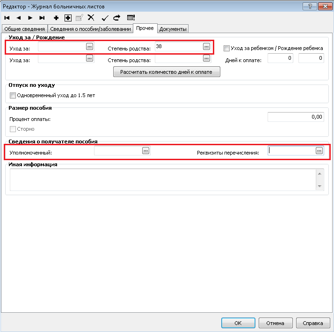Jump to the last record
Image resolution: width=334 pixels, height=332 pixels.
point(42,18)
